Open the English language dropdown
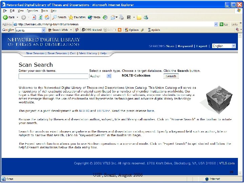Screen dimensions: 244x183 click(224, 46)
